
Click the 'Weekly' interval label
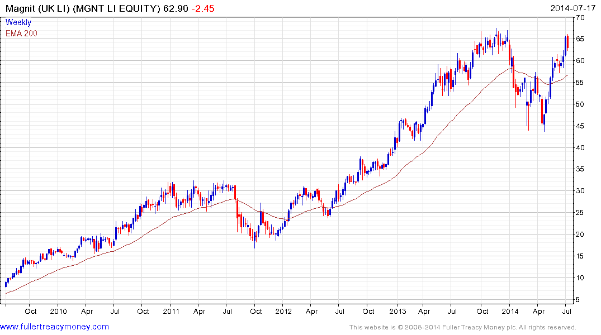(18, 22)
